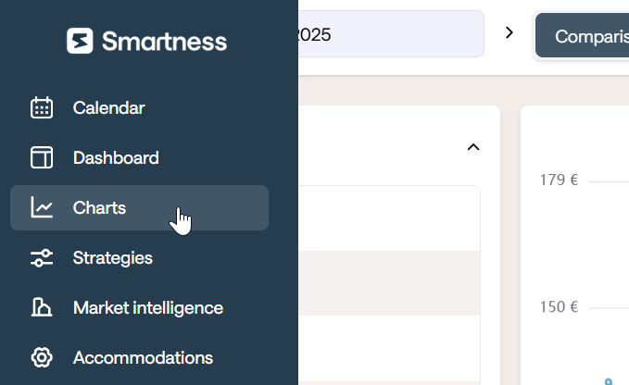This screenshot has width=629, height=385.
Task: Click the 179 € axis label
Action: [559, 180]
